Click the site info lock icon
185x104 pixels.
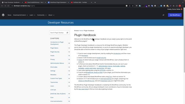(12, 6)
